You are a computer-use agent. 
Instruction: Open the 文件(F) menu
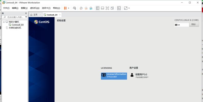[x=6, y=8]
